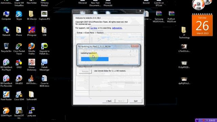Launch GOM Player
The height and width of the screenshot is (122, 217).
tap(6, 112)
